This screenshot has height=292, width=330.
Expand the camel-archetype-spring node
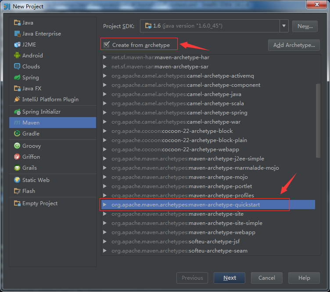[x=105, y=113]
